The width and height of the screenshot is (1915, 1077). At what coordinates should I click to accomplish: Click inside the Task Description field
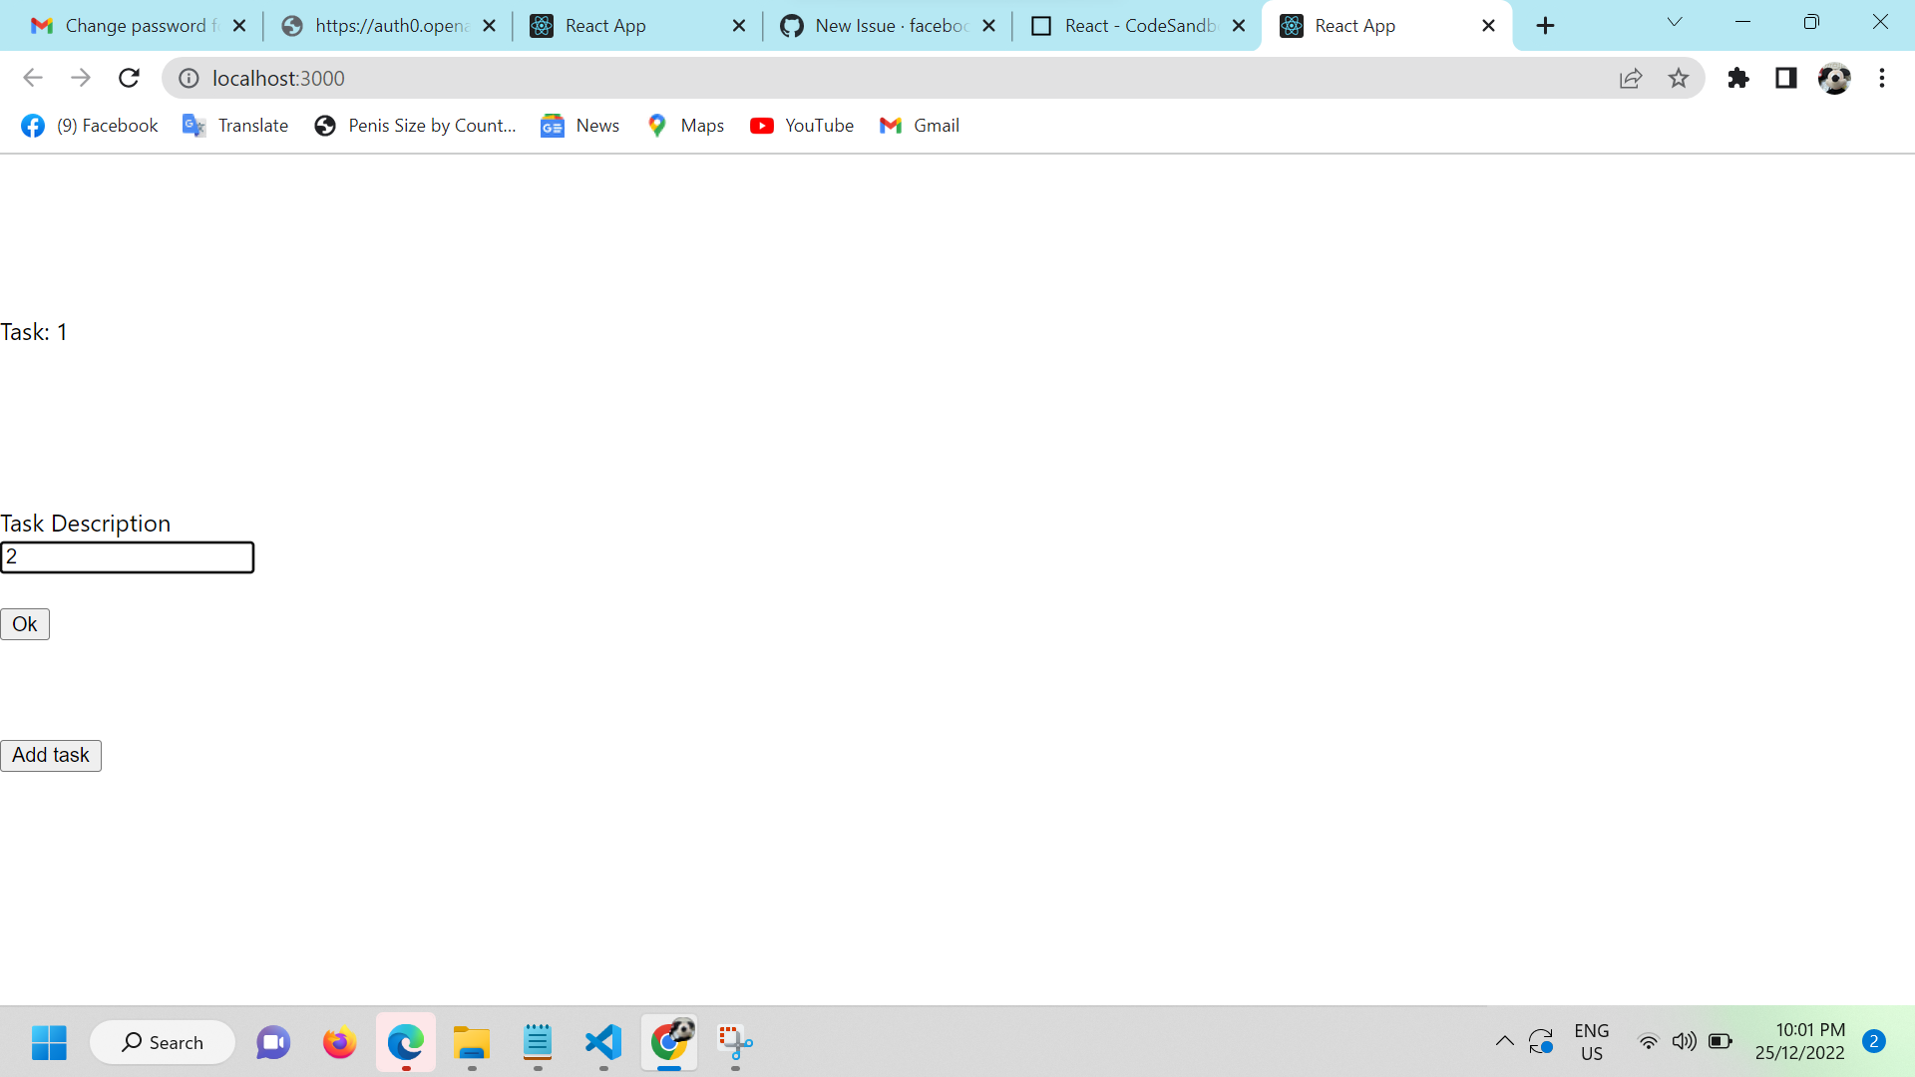(x=128, y=556)
